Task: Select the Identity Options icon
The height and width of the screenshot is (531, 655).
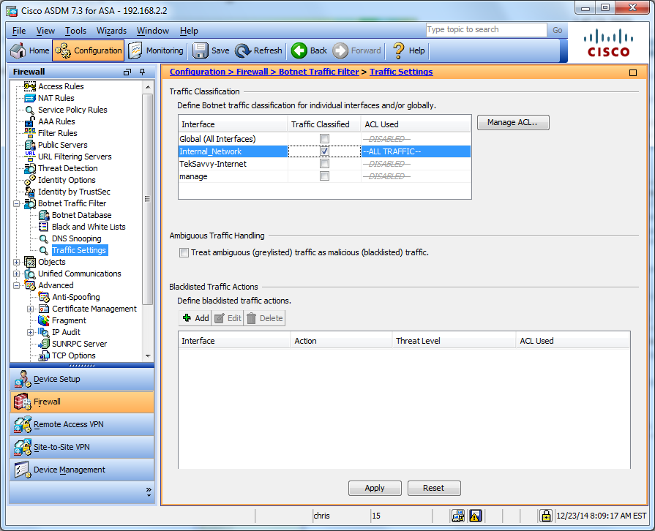Action: coord(30,180)
